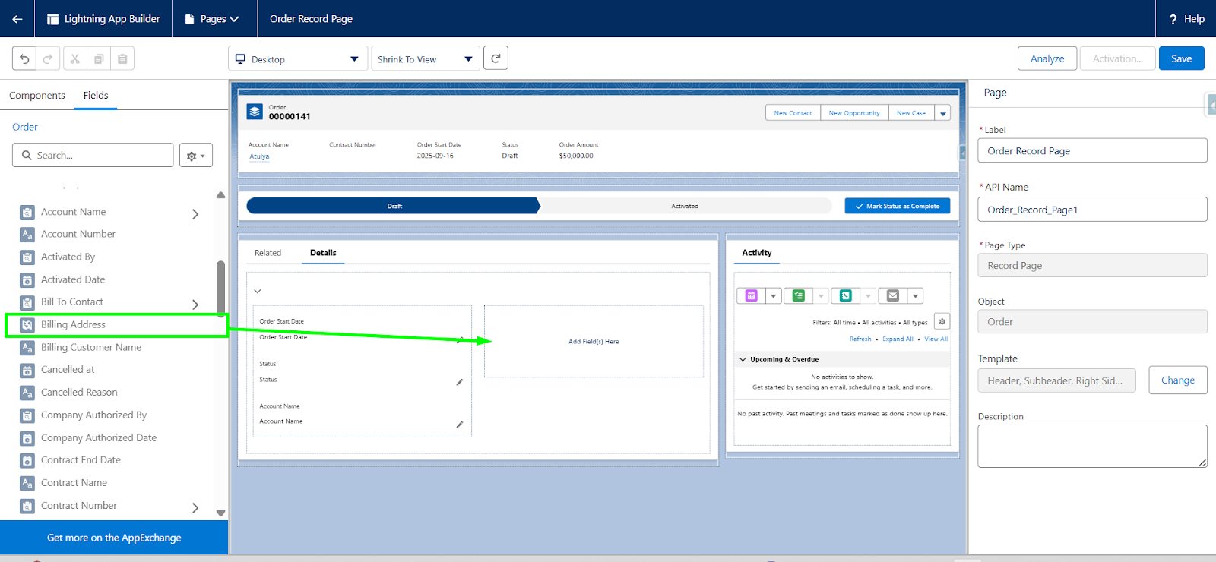1216x562 pixels.
Task: Click the copy icon in toolbar
Action: coord(99,58)
